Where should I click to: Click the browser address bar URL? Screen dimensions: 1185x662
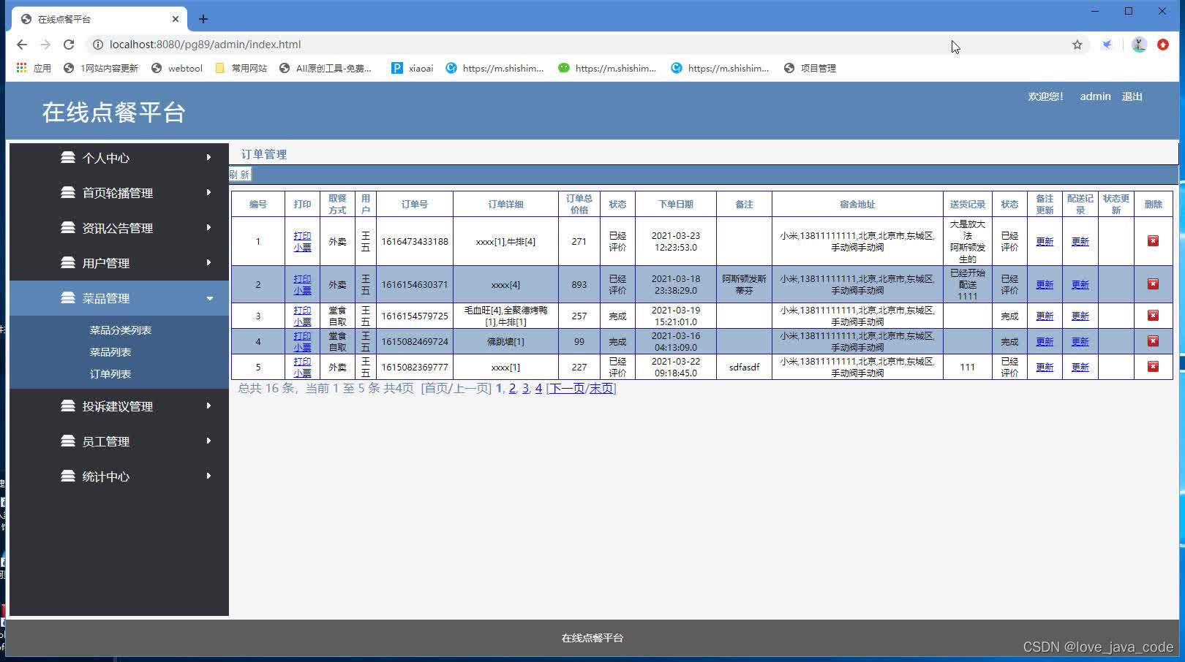[x=205, y=45]
